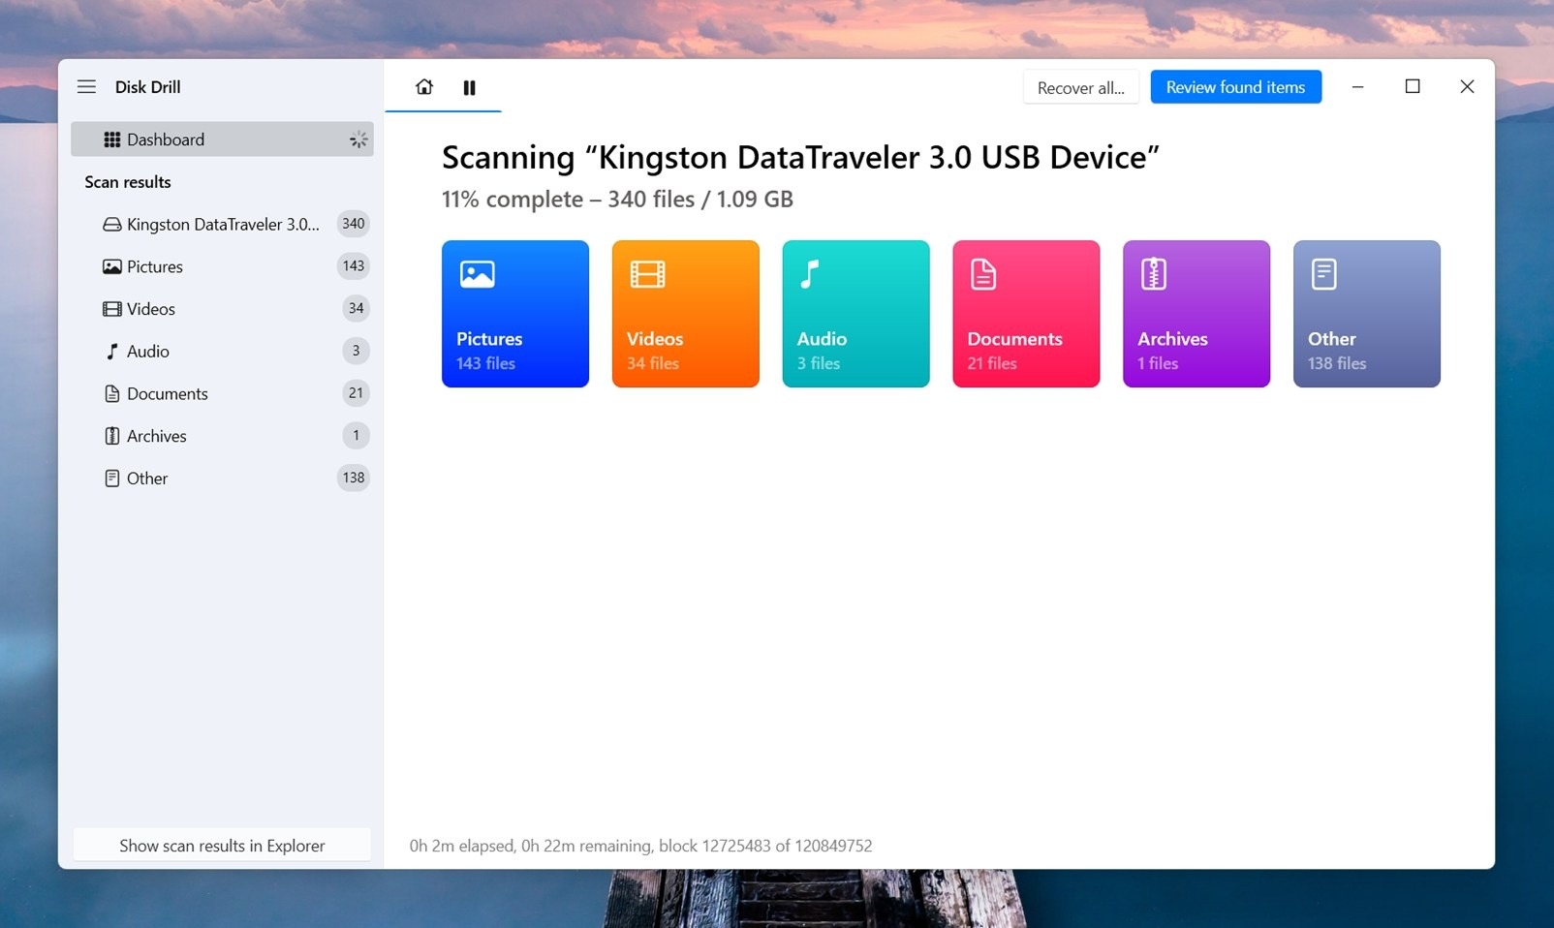
Task: Select Audio in the sidebar
Action: click(222, 352)
